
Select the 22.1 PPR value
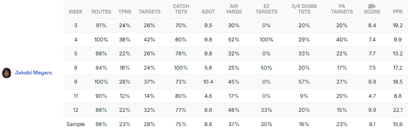pyautogui.click(x=398, y=110)
